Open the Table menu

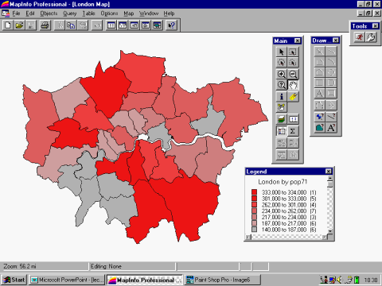click(x=88, y=14)
